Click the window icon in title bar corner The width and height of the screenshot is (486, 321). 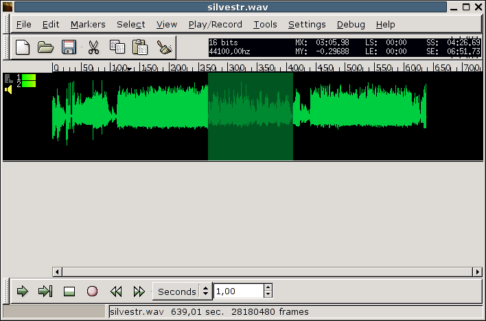point(8,7)
